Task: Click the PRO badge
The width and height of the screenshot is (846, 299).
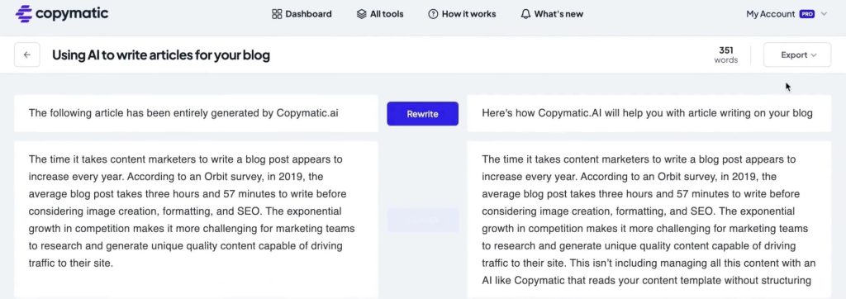Action: click(807, 14)
